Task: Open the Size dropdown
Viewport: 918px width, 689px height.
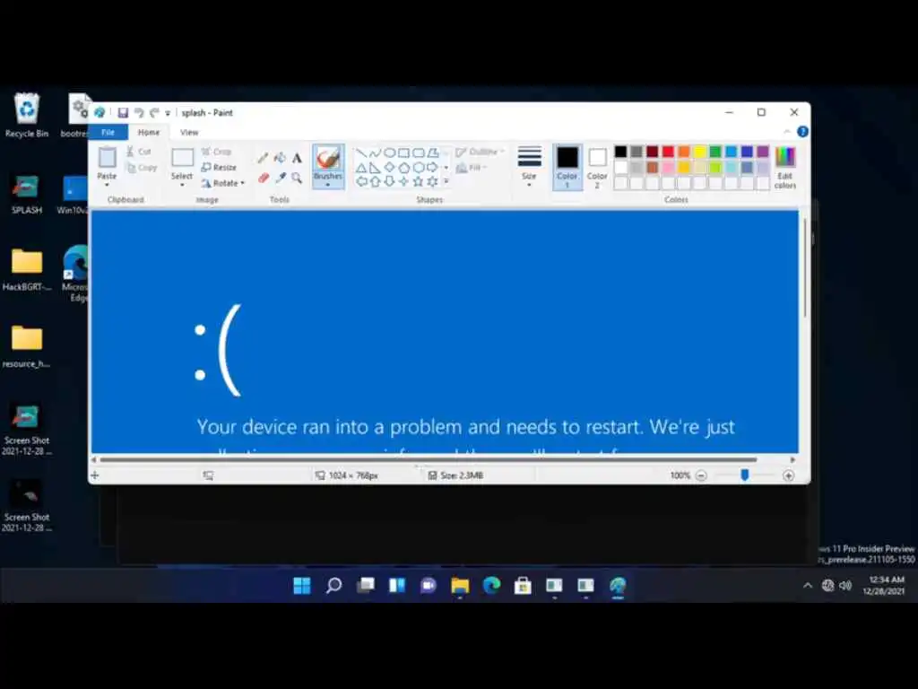Action: [x=529, y=166]
